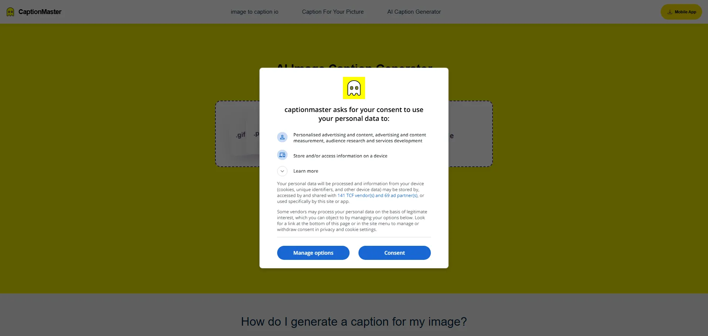Screen dimensions: 708x336
Task: Click the device storage icon
Action: (x=282, y=155)
